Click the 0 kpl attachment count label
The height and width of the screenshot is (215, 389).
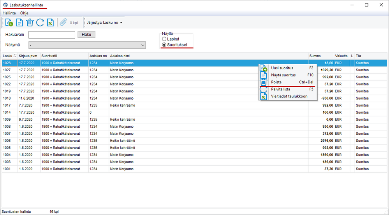point(74,23)
